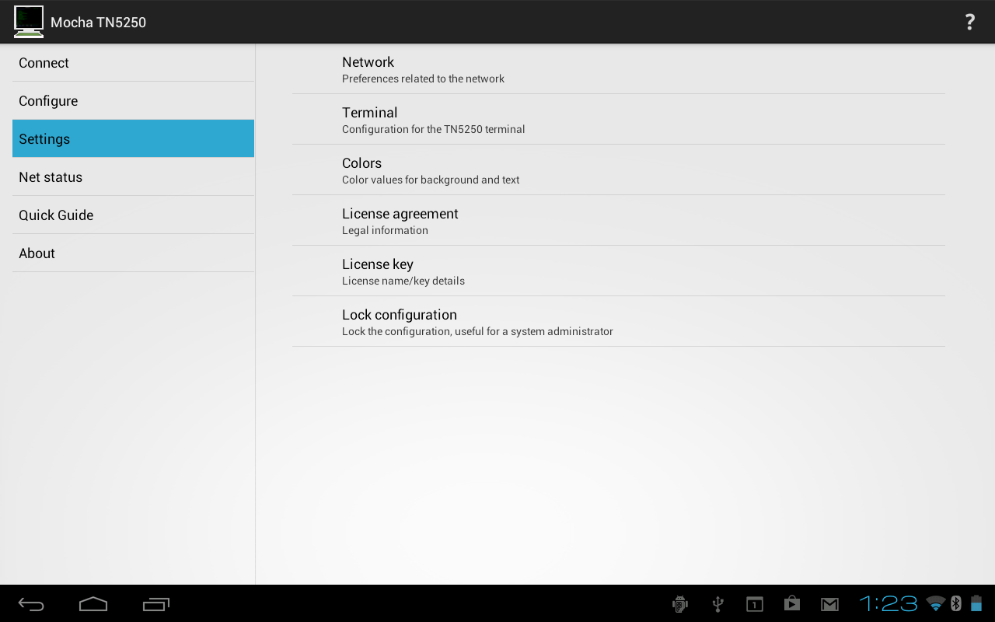
Task: Tap the Android home button
Action: coord(93,604)
